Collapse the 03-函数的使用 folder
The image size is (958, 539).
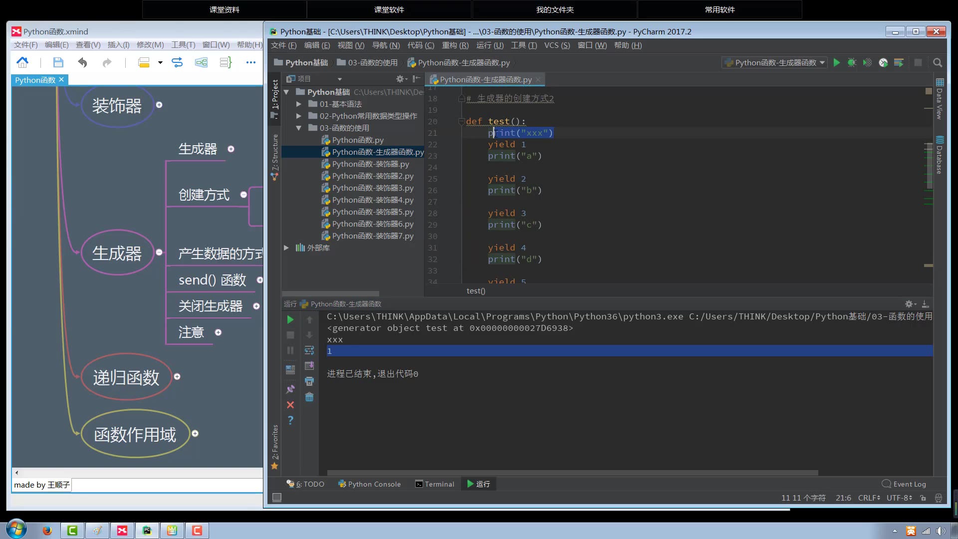pos(298,128)
